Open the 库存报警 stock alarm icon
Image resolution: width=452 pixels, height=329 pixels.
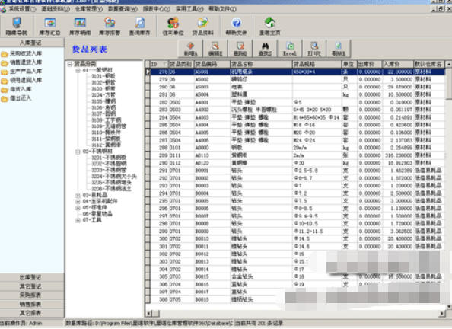[x=110, y=26]
